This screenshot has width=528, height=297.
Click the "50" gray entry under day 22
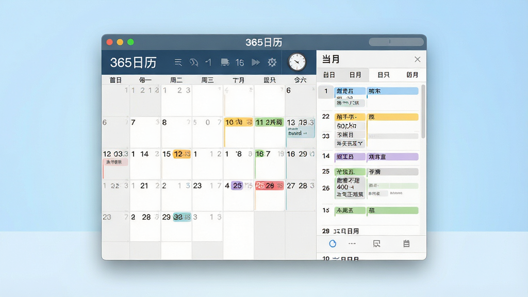coord(350,126)
